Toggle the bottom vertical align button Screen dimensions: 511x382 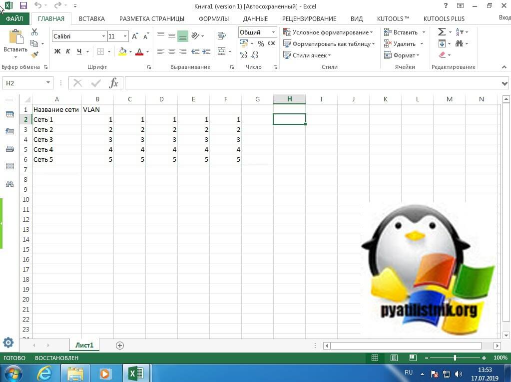[183, 36]
